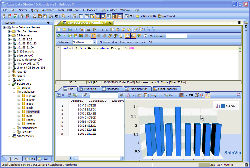This screenshot has height=168, width=250.
Task: Toggle the highlighted pivot layout button in main toolbar
Action: pos(103,16)
